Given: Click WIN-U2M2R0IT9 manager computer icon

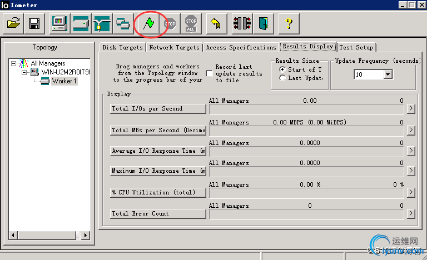Looking at the screenshot, I should (x=34, y=72).
